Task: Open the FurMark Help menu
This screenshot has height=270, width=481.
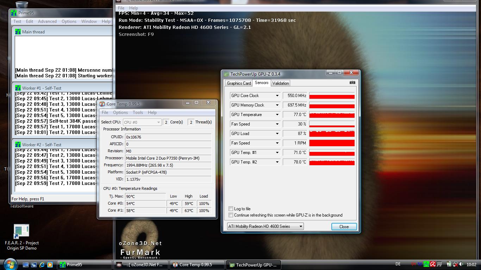Action: click(133, 8)
